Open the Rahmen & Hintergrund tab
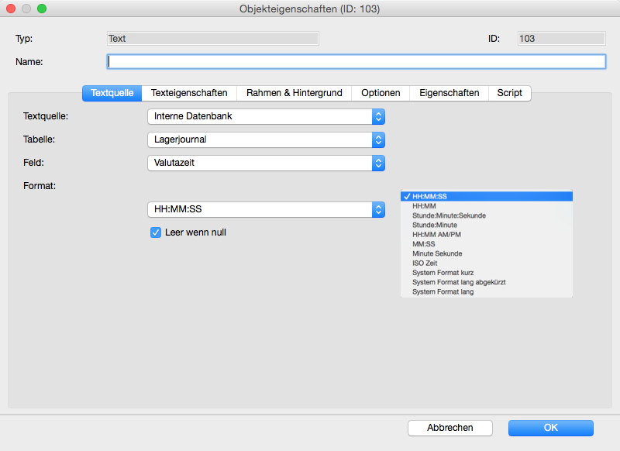The image size is (620, 451). coord(294,93)
